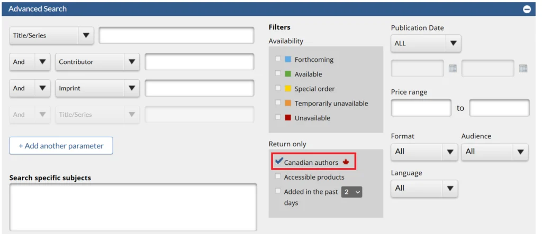Viewport: 542px width, 234px height.
Task: Uncheck the Canadian authors checkbox
Action: (278, 161)
